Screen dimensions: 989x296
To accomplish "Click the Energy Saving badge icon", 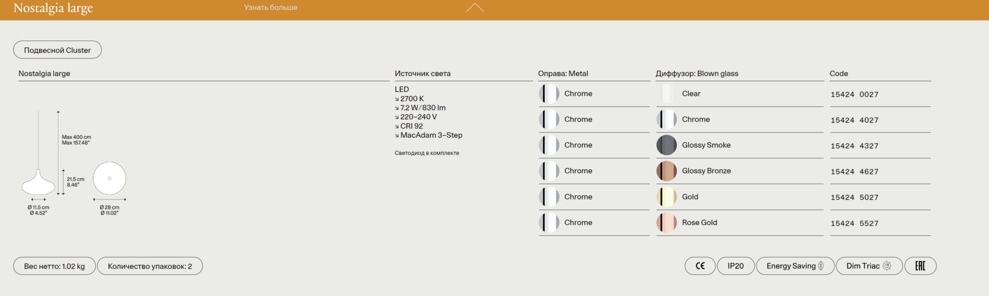I will [x=821, y=266].
